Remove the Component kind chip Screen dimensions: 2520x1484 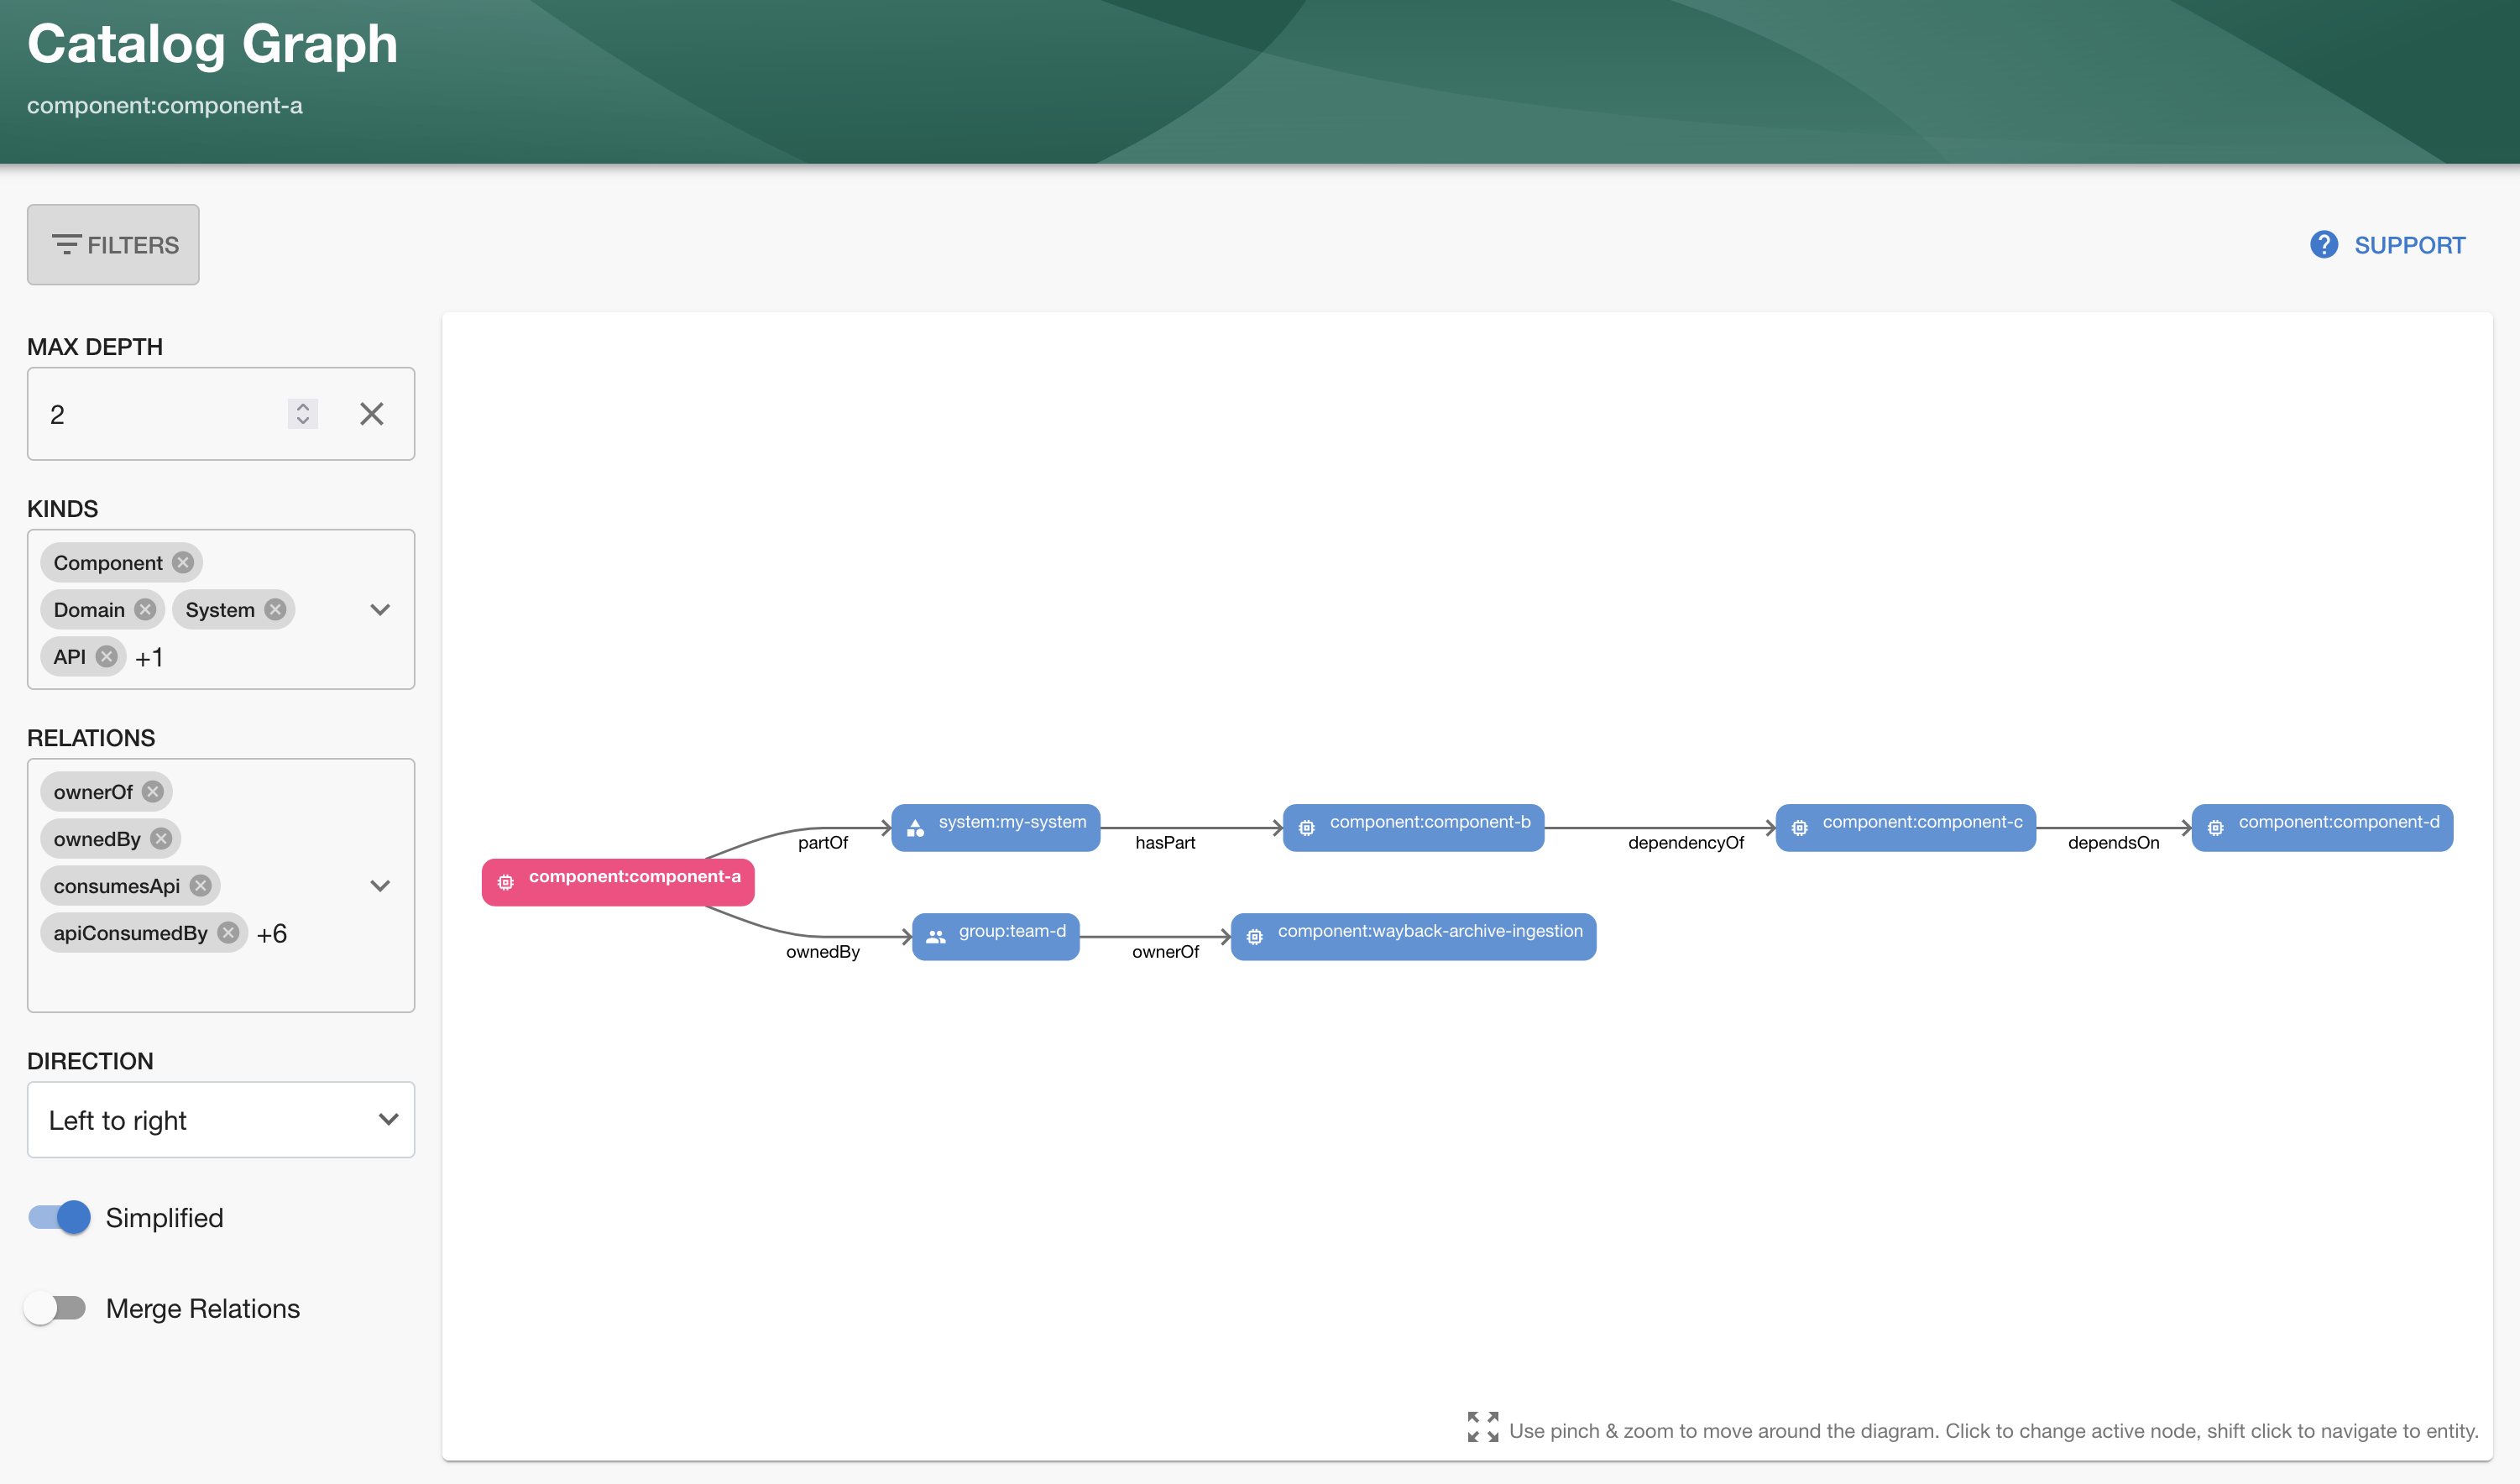pyautogui.click(x=182, y=562)
